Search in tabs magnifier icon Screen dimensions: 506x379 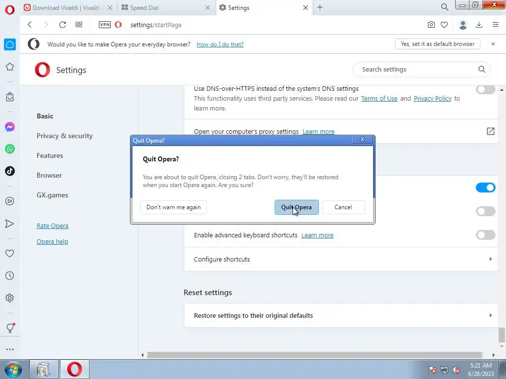click(444, 7)
